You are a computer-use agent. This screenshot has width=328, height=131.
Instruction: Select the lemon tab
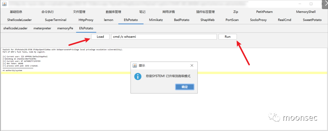point(109,20)
